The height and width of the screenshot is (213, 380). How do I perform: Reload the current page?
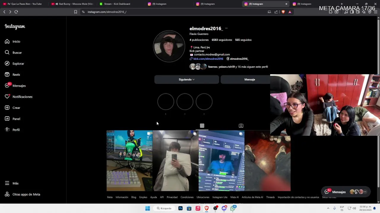tap(16, 12)
